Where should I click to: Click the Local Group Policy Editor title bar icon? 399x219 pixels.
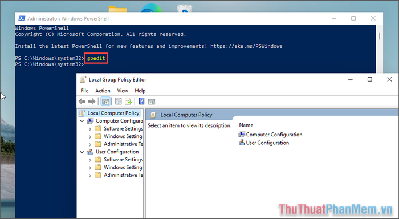83,79
